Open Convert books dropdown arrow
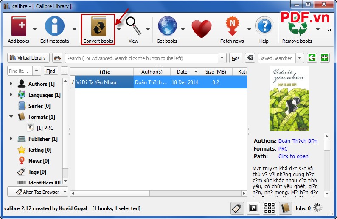The height and width of the screenshot is (219, 337). coord(119,29)
